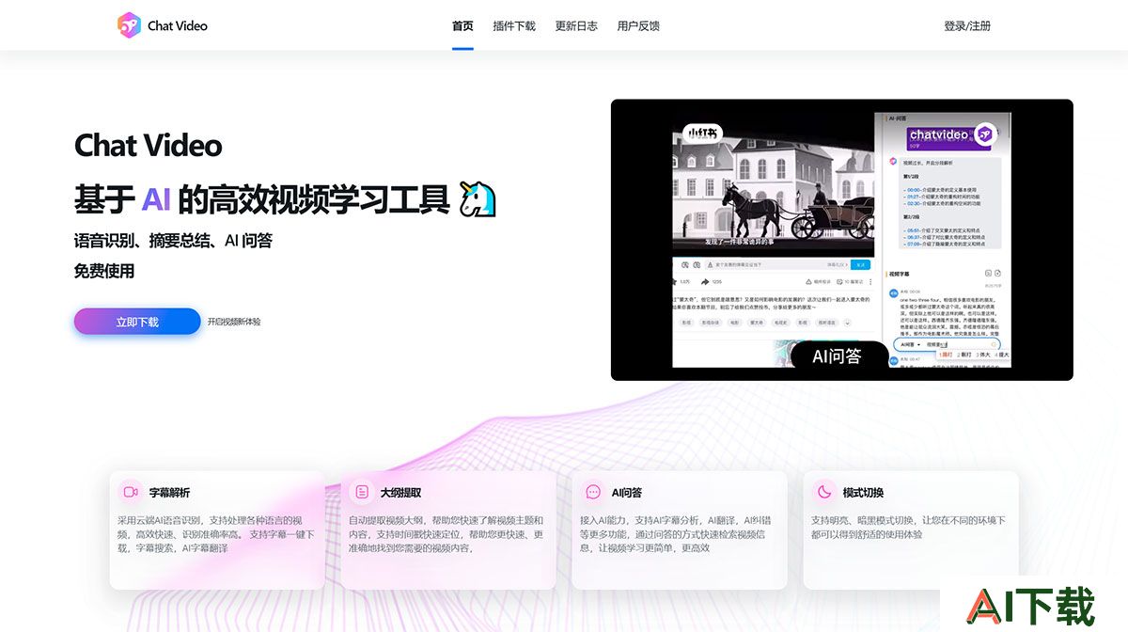Click the unicorn emoji beside the headline
Screen dimensions: 1128x632
[478, 199]
